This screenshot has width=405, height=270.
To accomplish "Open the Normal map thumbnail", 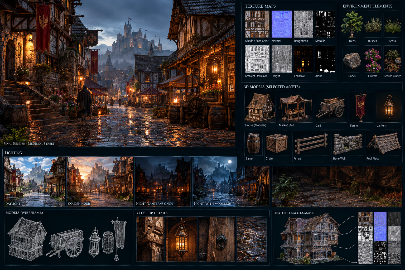I will [x=282, y=24].
